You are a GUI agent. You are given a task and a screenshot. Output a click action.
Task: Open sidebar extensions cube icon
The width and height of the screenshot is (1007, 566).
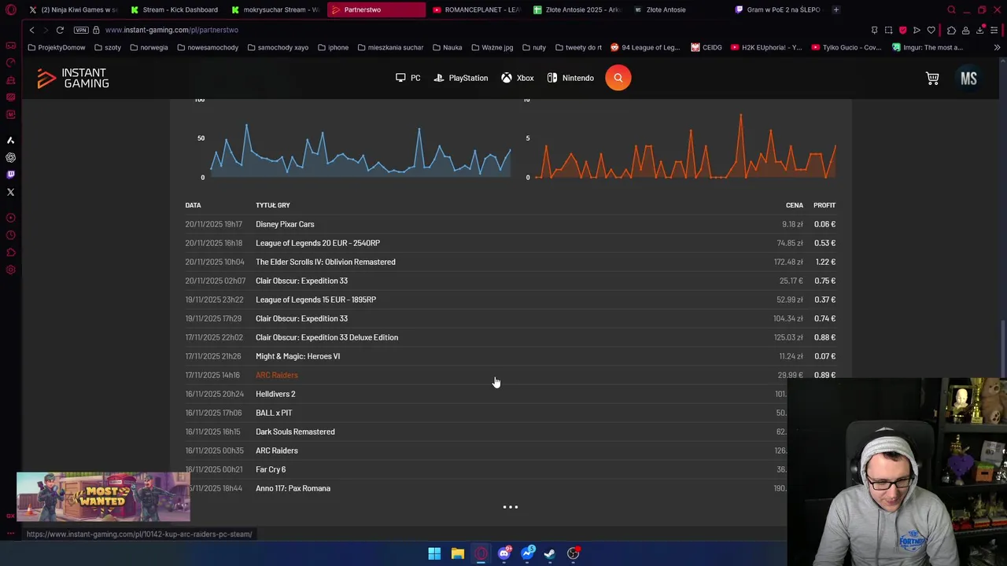(x=10, y=252)
